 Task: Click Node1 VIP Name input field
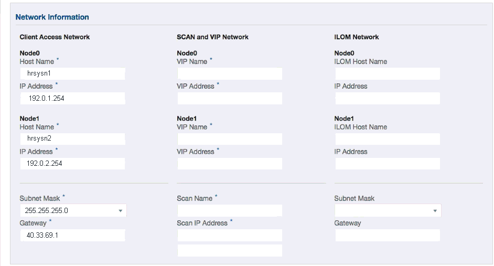tap(230, 139)
